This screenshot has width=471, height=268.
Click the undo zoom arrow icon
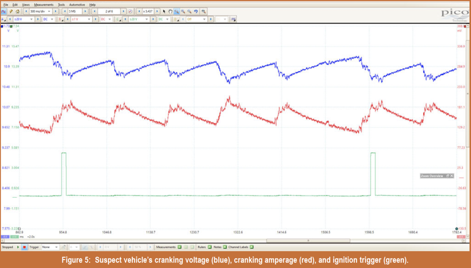(x=196, y=11)
